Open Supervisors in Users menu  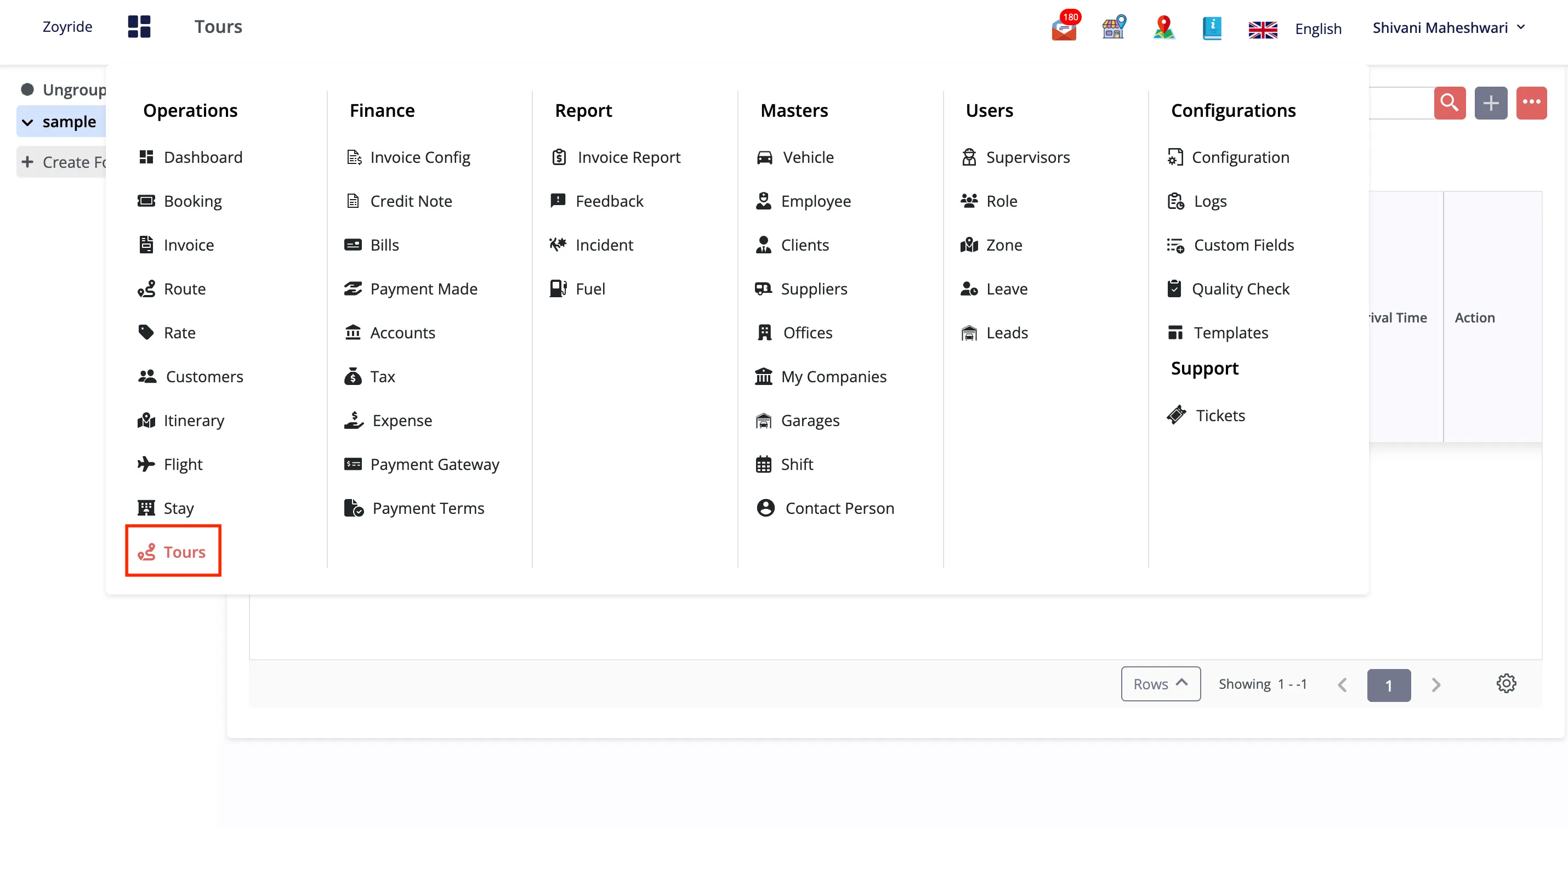coord(1015,157)
